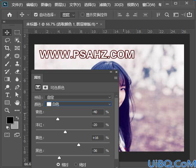This screenshot has width=196, height=168.
Task: Align left edges in options bar
Action: [120, 15]
